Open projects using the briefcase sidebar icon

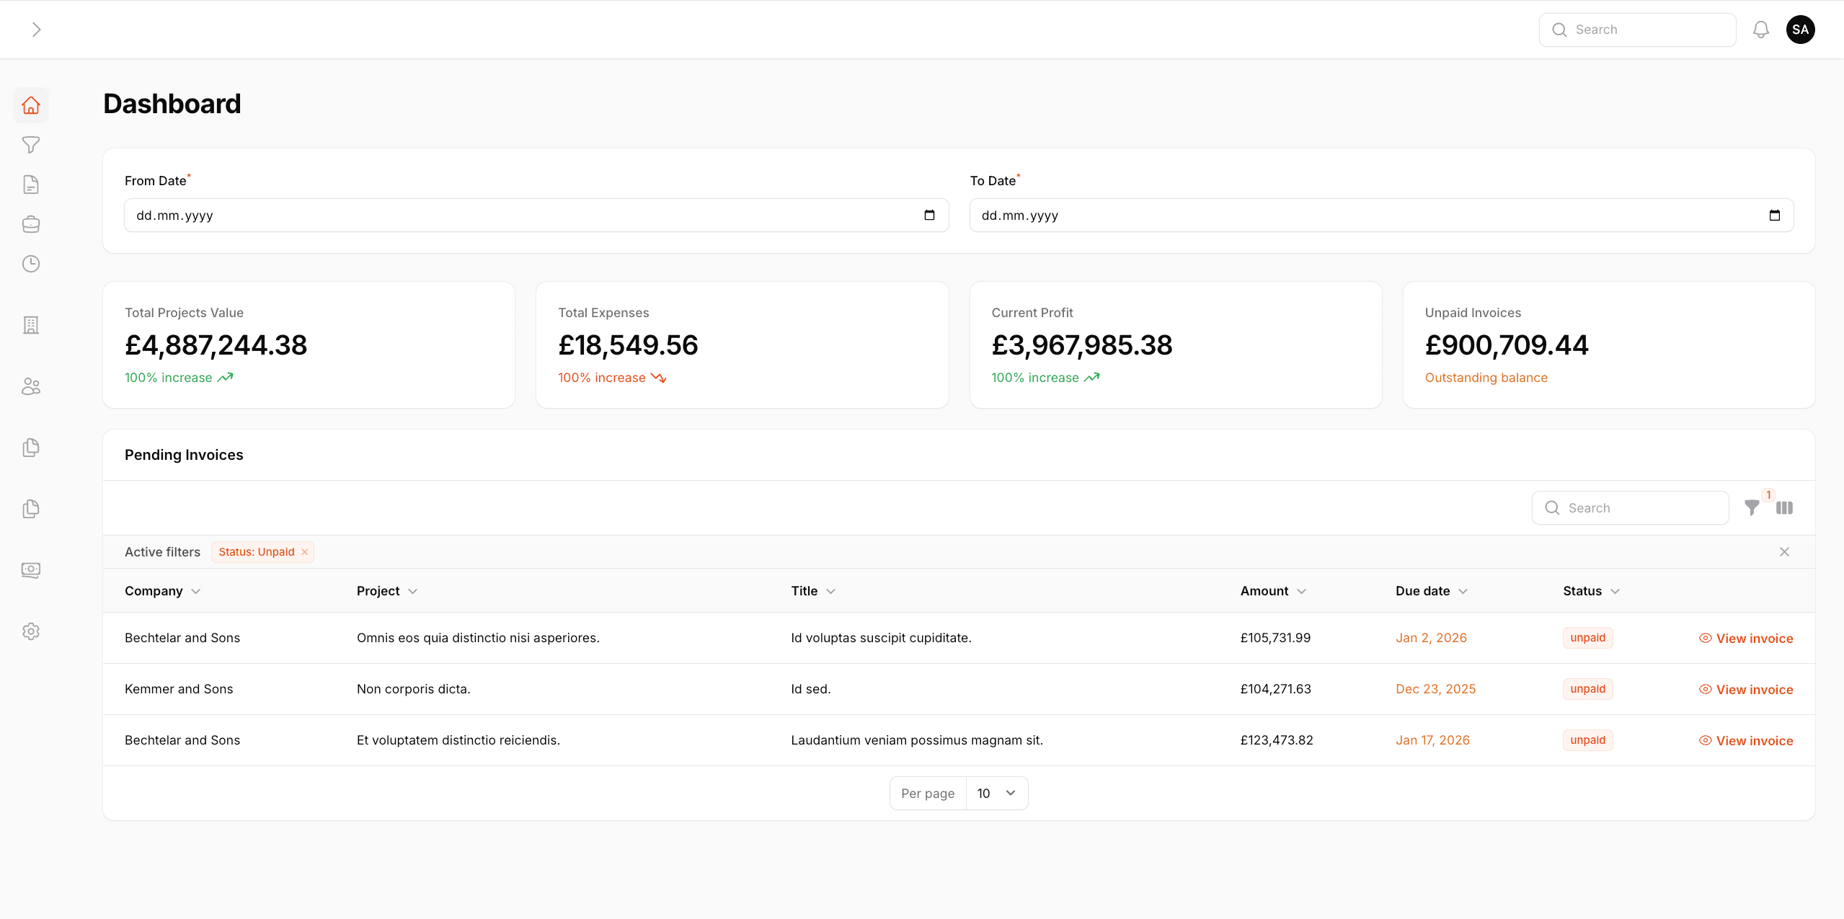coord(31,223)
